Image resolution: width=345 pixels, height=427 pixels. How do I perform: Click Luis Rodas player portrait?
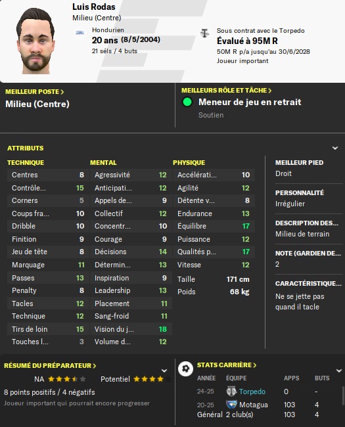[35, 41]
